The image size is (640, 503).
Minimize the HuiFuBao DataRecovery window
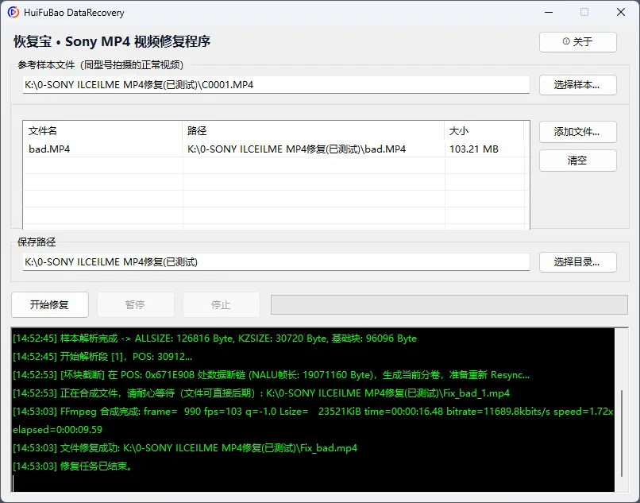[x=549, y=12]
